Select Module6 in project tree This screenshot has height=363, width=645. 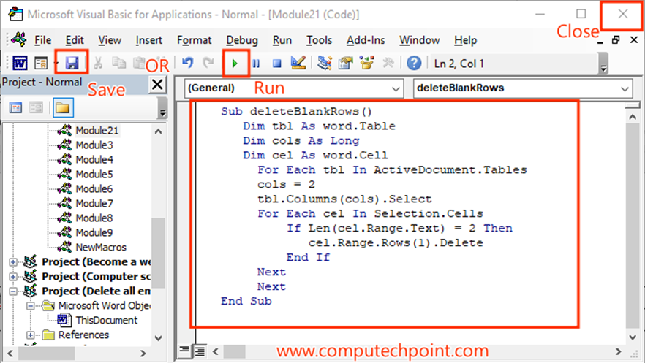94,189
